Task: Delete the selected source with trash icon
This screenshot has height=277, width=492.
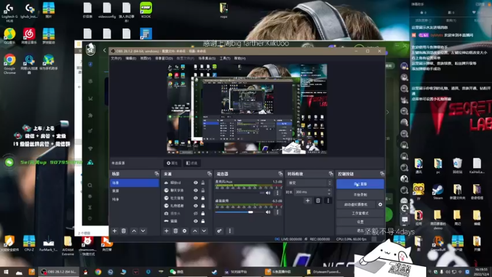Action: tap(175, 231)
